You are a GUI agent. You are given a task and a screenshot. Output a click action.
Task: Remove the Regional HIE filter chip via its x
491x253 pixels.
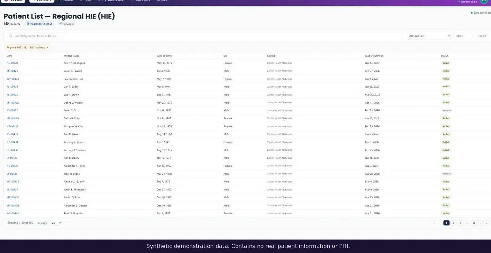pos(47,47)
